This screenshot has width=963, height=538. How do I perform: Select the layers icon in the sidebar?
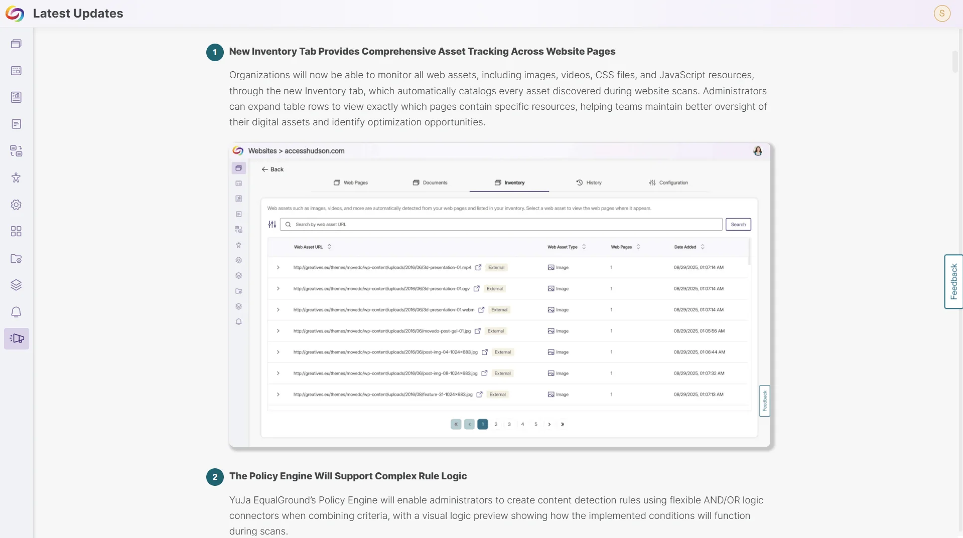pyautogui.click(x=17, y=285)
